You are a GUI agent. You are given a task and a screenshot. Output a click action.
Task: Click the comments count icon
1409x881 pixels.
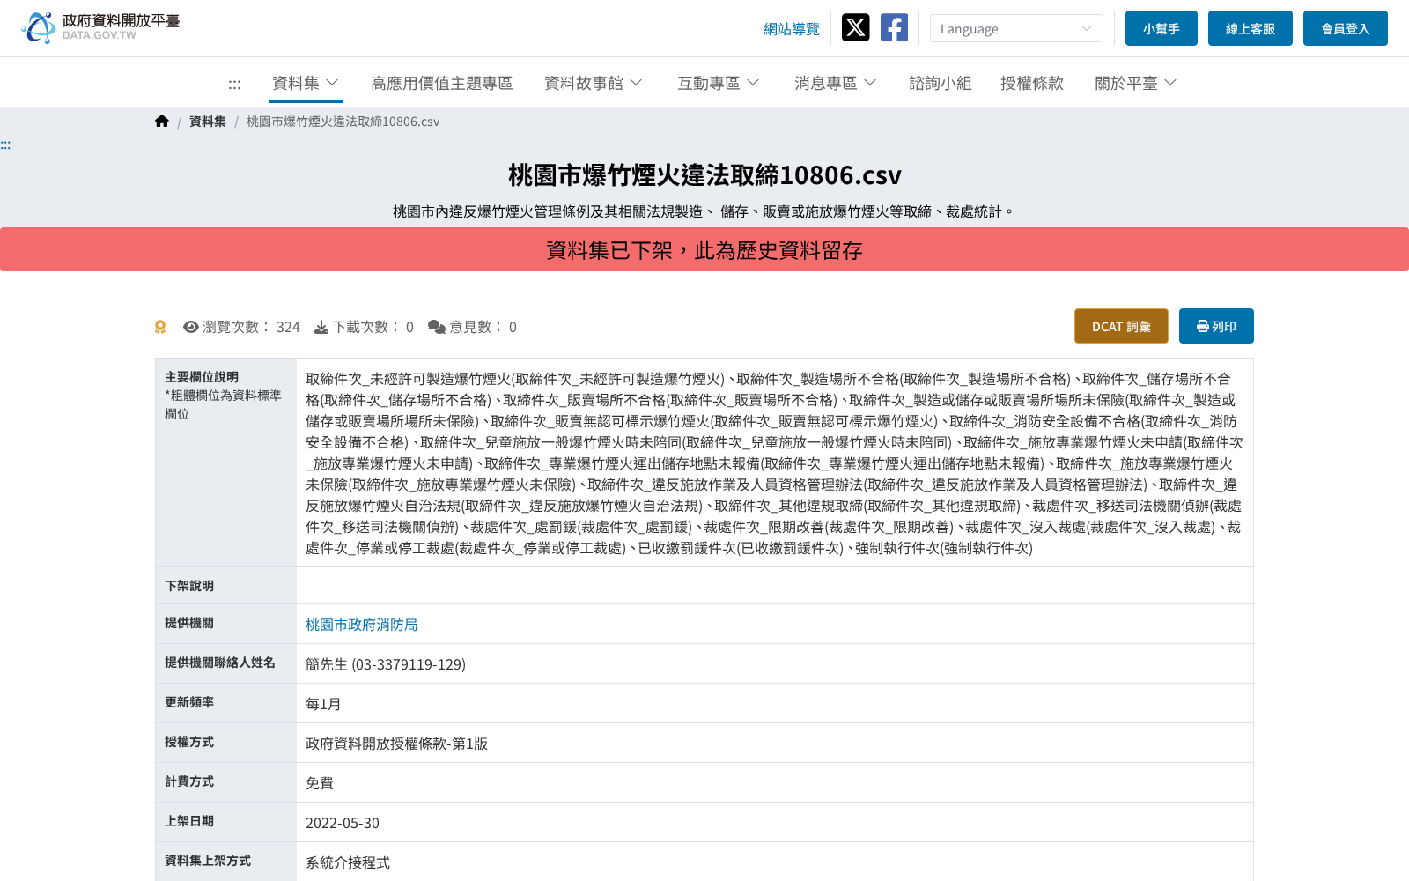pos(437,327)
